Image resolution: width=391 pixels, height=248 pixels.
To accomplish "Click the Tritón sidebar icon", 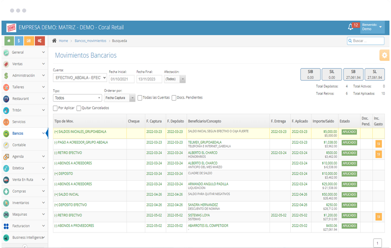I will [6, 110].
